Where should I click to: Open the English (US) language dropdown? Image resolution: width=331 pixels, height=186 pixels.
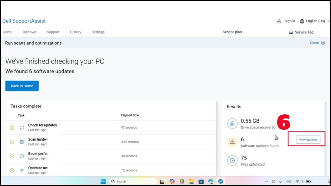(x=315, y=21)
